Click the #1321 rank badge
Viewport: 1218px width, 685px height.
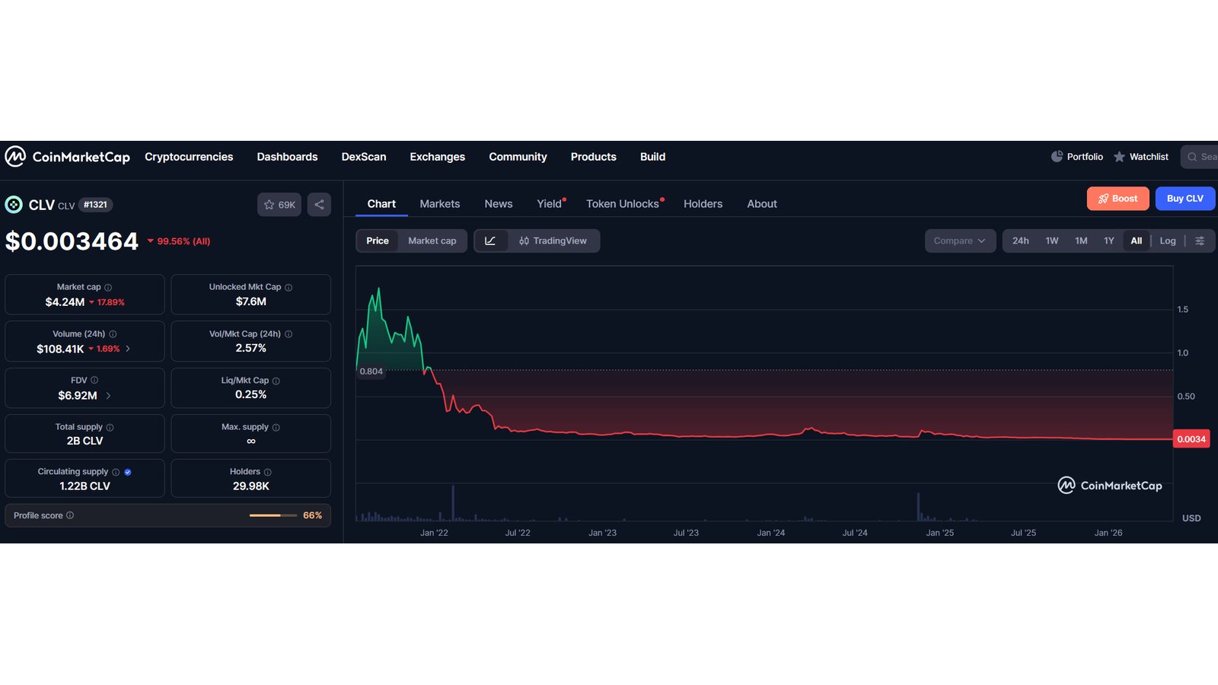coord(95,205)
